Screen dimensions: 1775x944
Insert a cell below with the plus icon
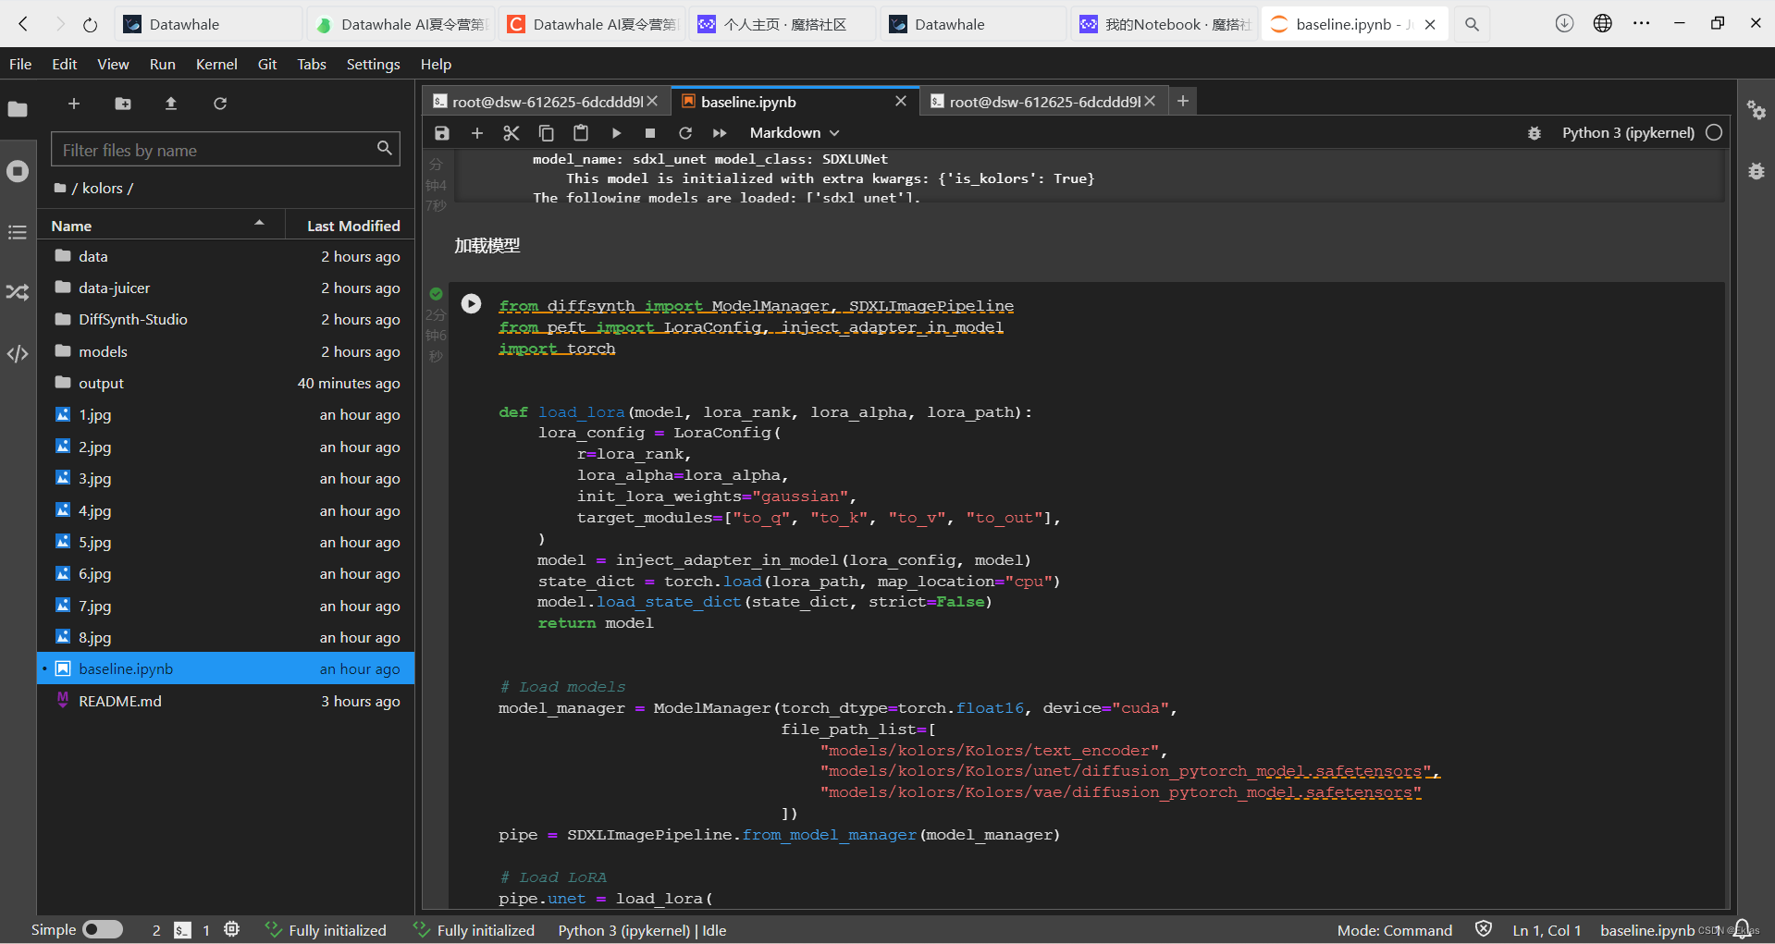pyautogui.click(x=477, y=133)
